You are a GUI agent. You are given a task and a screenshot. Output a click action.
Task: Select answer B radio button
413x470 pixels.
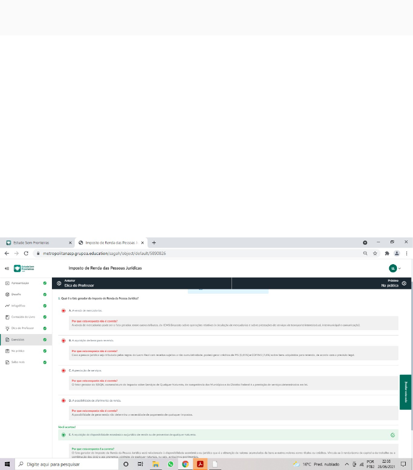tap(64, 341)
